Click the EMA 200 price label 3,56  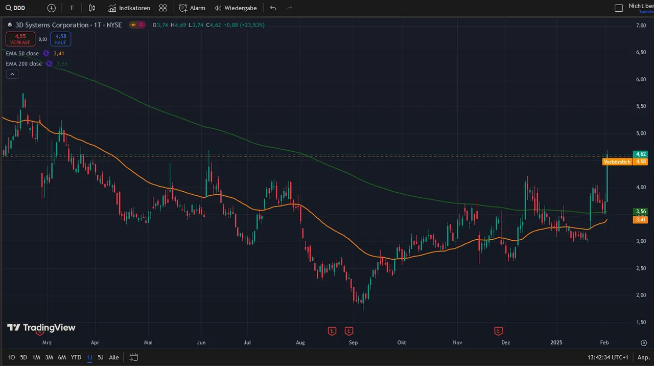click(640, 211)
